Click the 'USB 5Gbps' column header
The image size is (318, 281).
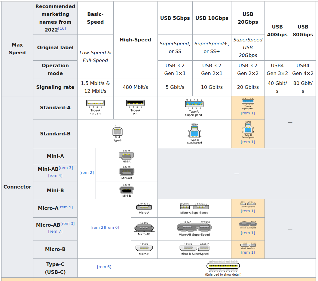(x=175, y=18)
